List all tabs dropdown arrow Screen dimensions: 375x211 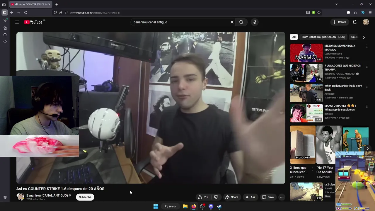tap(336, 4)
